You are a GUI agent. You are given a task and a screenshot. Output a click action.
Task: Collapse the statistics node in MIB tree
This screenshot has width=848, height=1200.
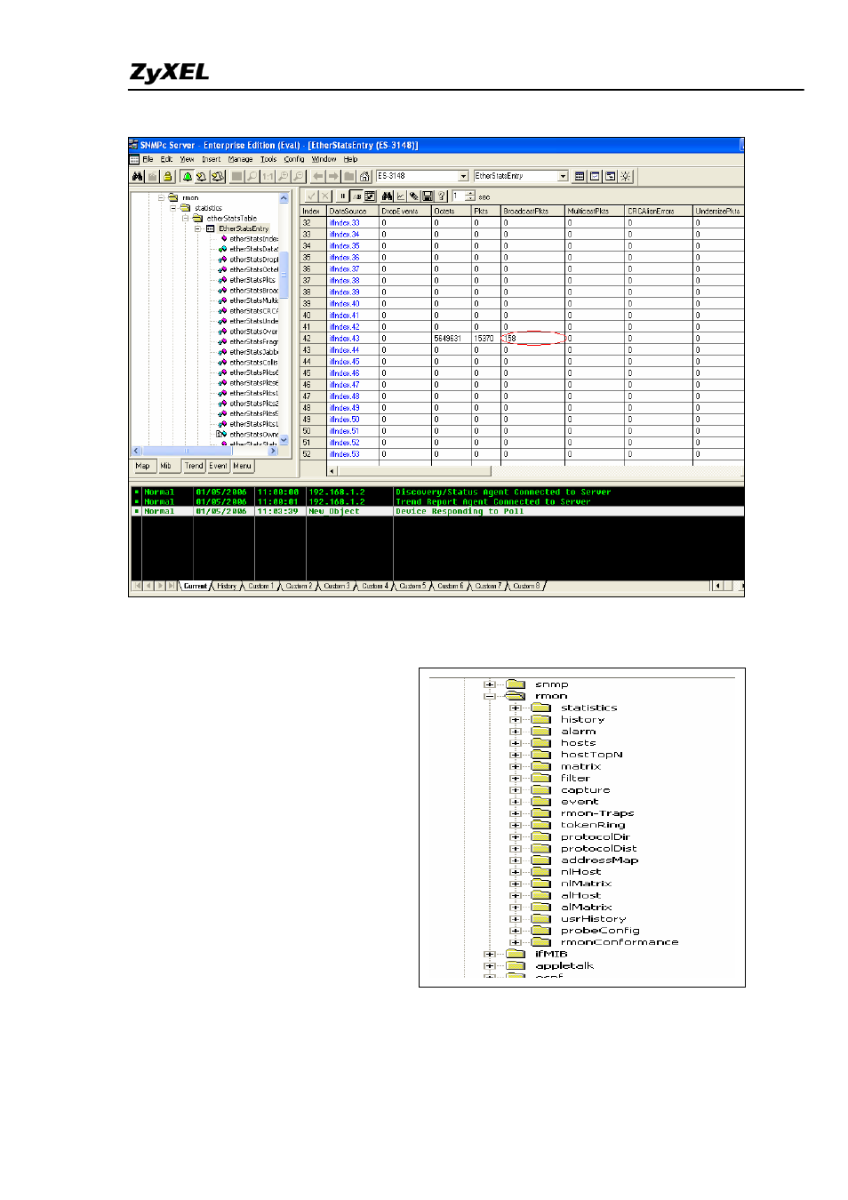[x=174, y=208]
